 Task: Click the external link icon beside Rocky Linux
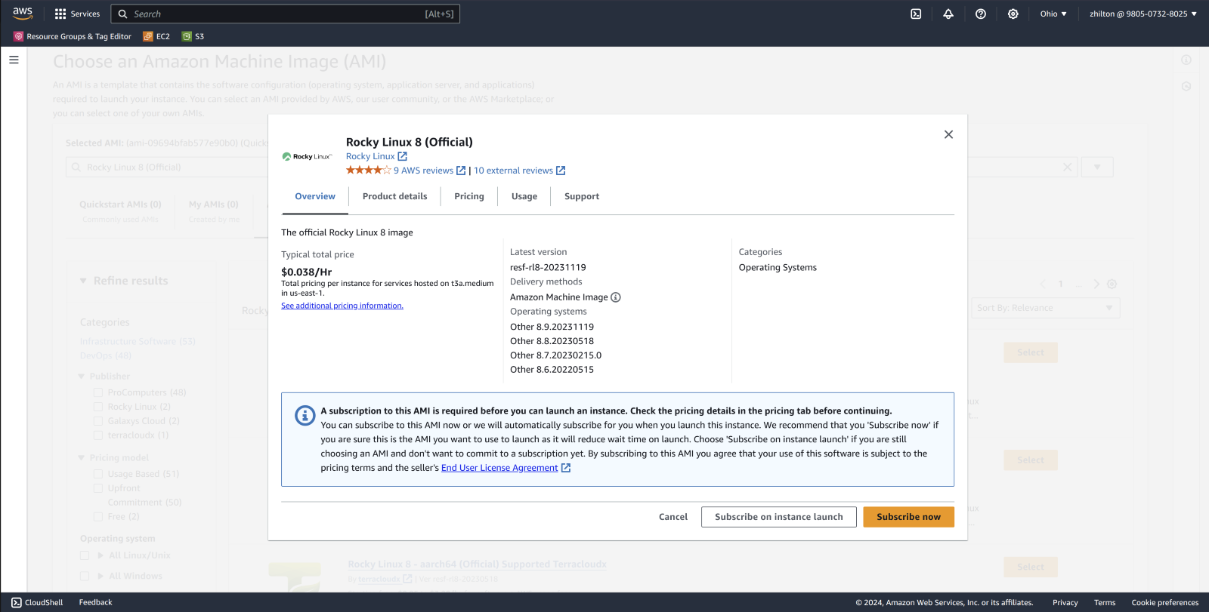402,156
